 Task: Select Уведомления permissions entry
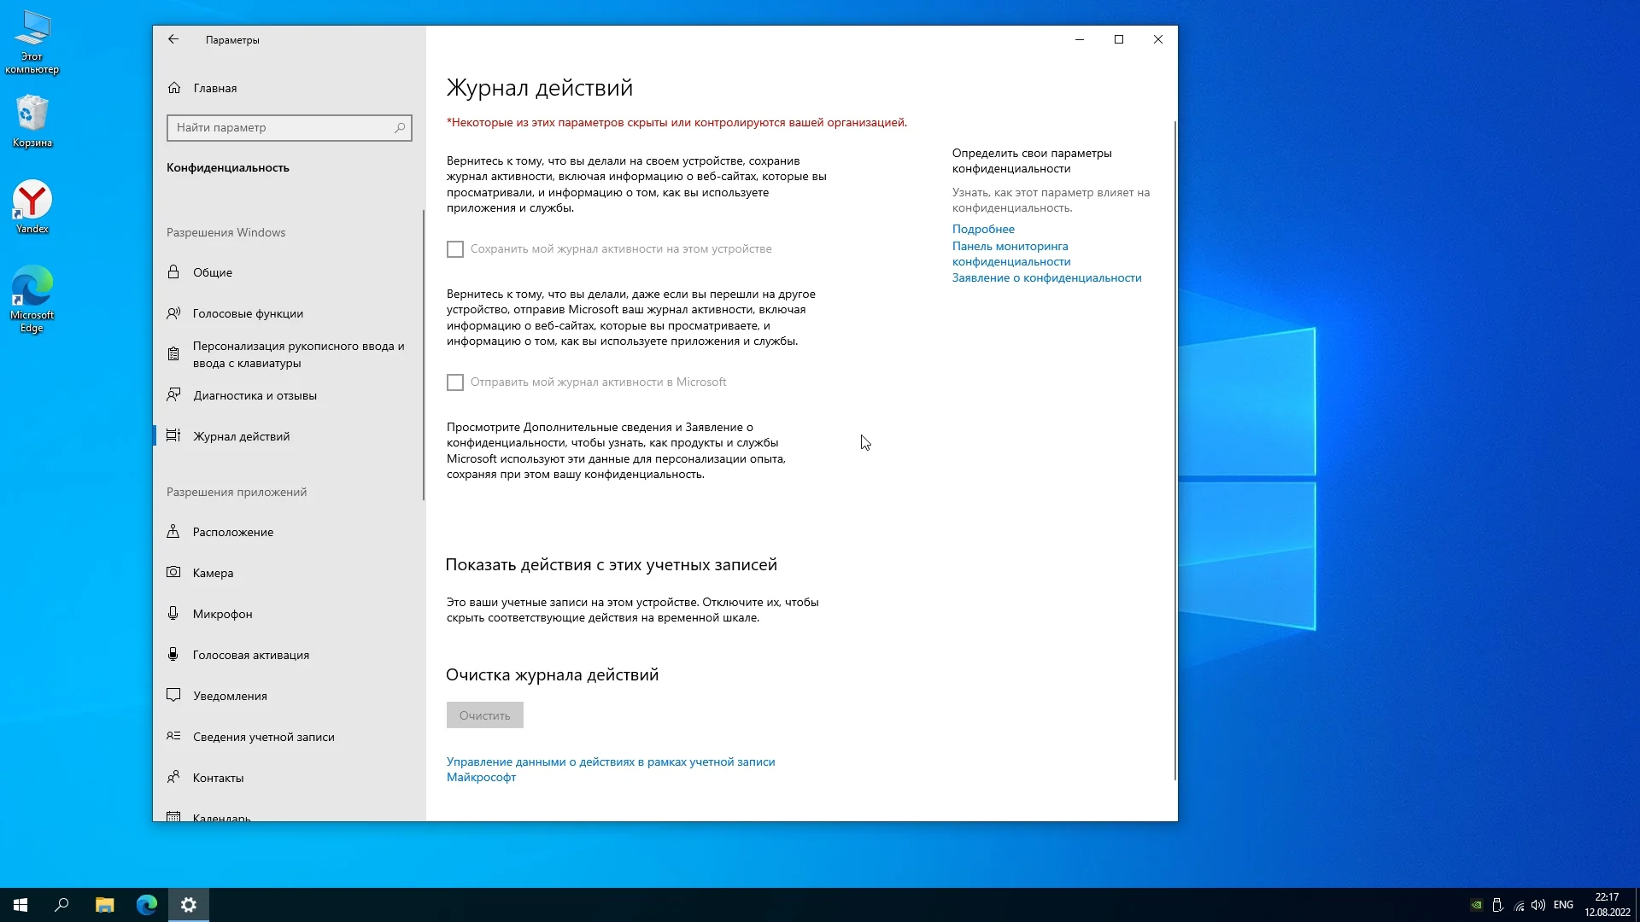click(230, 696)
